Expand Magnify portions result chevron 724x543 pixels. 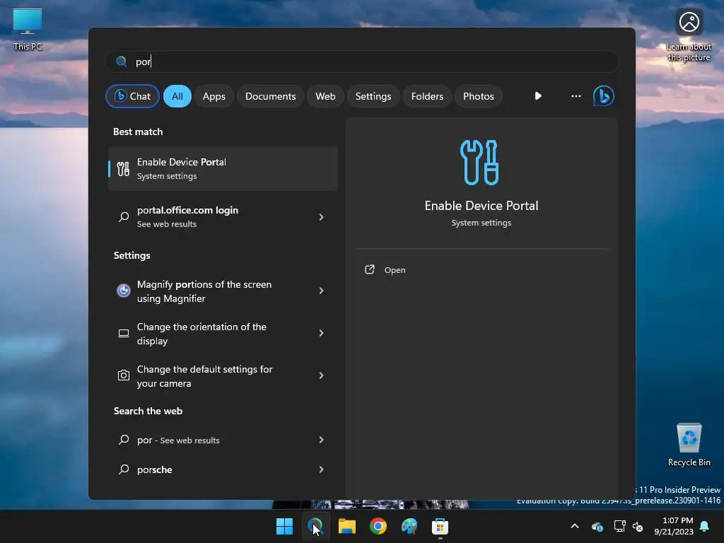tap(321, 291)
